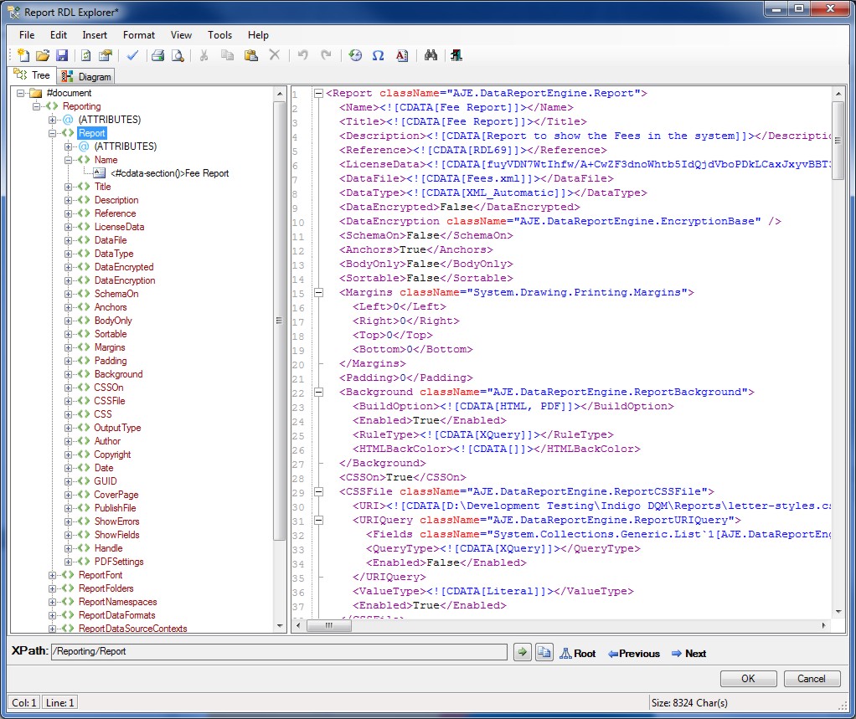Click inside the XPath input field
856x719 pixels.
tap(278, 652)
